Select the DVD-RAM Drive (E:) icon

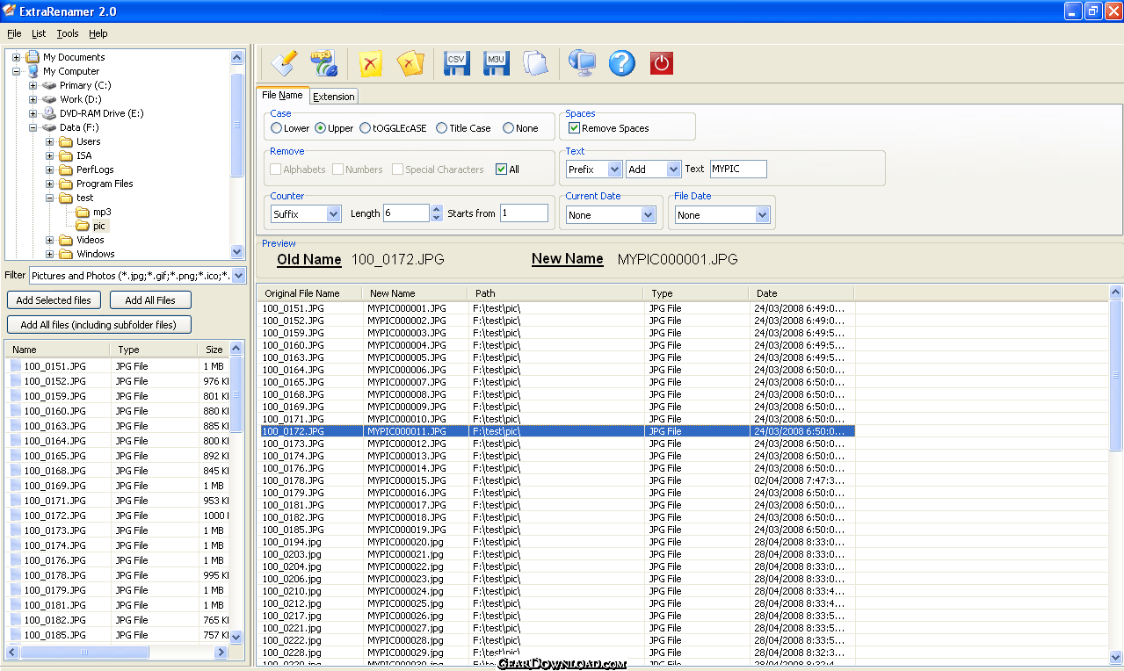pos(49,113)
